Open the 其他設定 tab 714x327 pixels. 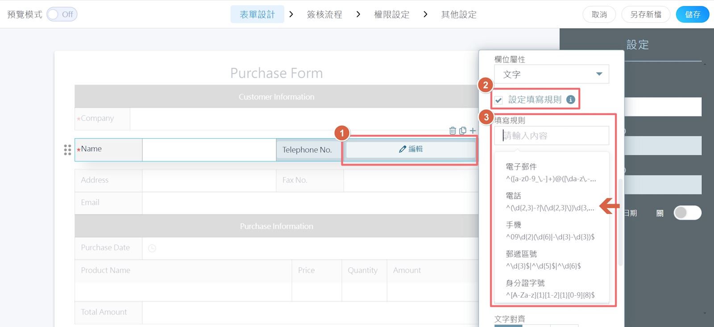(x=459, y=14)
